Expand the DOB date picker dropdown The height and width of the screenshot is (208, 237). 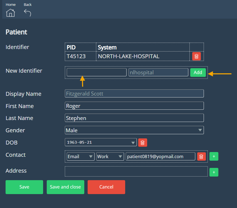(133, 143)
